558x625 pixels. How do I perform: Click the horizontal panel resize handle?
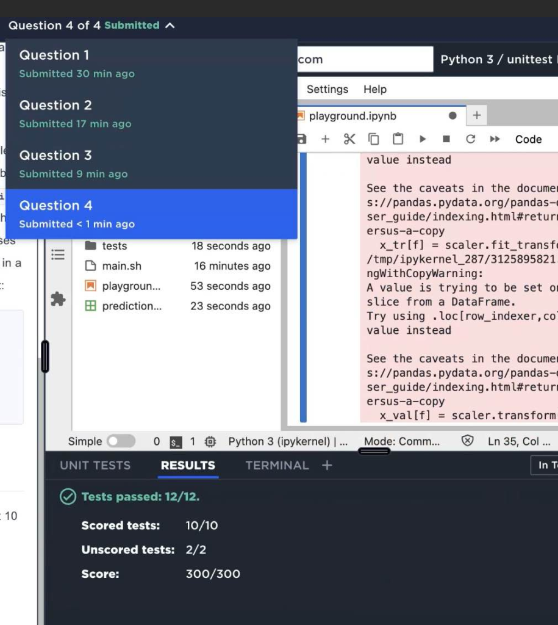(x=374, y=451)
